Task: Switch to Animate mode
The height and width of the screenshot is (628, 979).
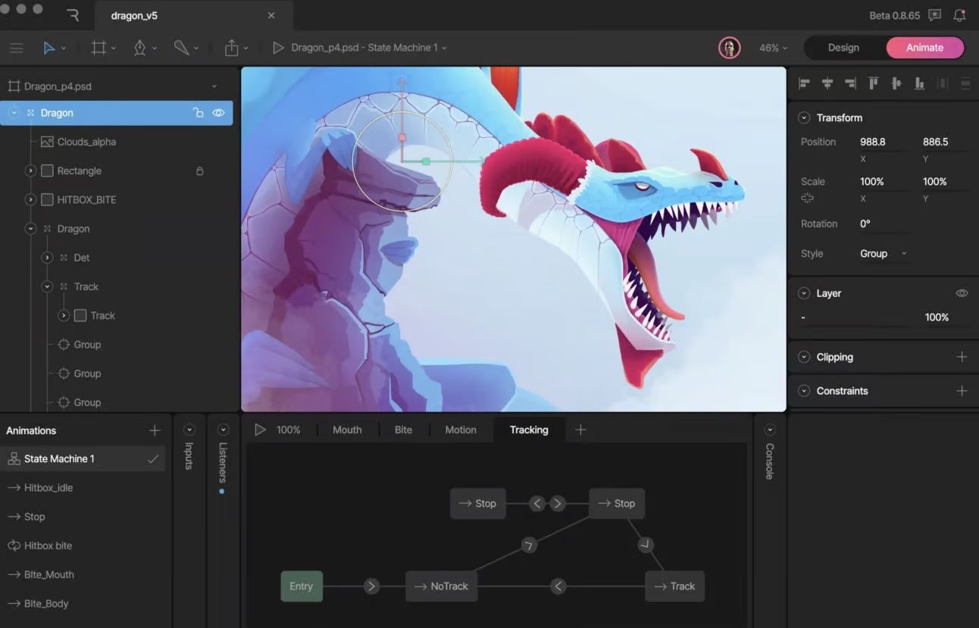Action: point(925,48)
